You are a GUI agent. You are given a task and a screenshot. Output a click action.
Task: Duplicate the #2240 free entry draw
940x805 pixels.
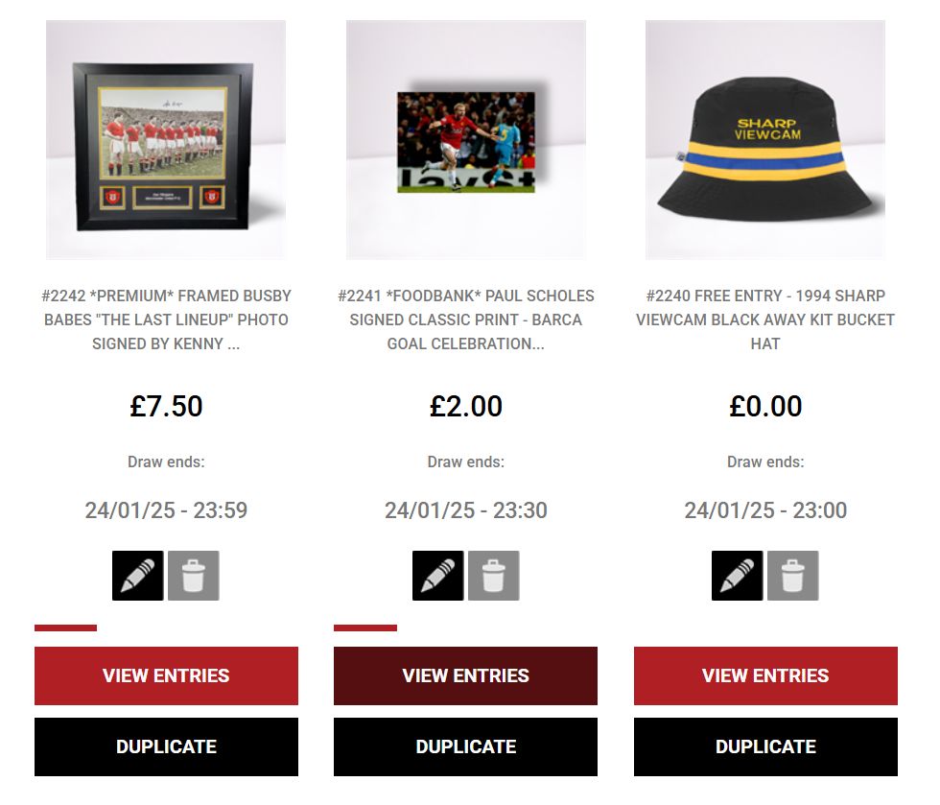[x=765, y=746]
